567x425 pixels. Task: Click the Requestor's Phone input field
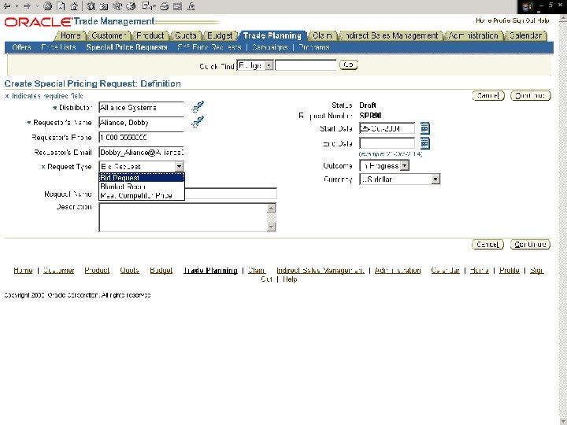pyautogui.click(x=142, y=137)
